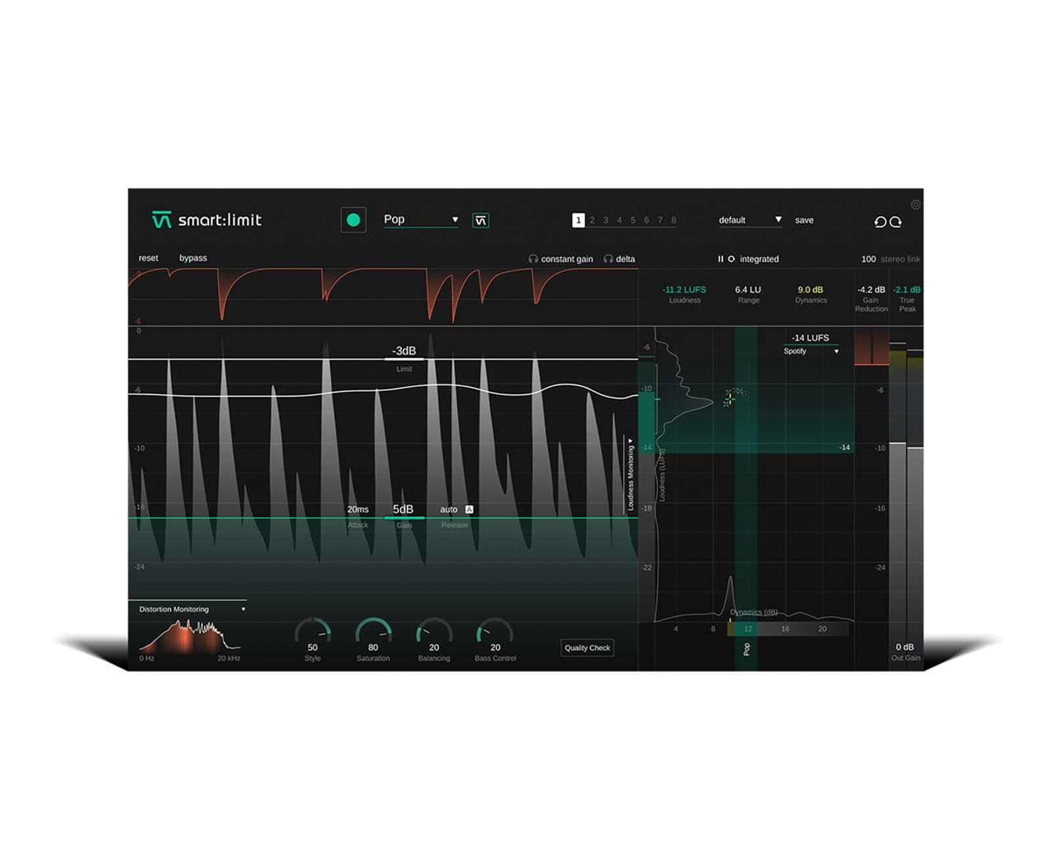The height and width of the screenshot is (867, 1051).
Task: Click the Saturation knob
Action: tap(373, 633)
